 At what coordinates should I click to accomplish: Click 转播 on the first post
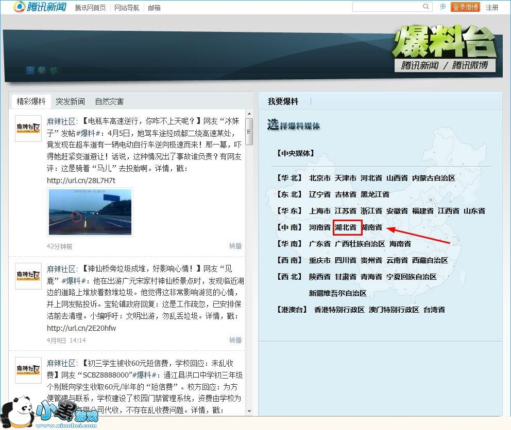coord(235,246)
